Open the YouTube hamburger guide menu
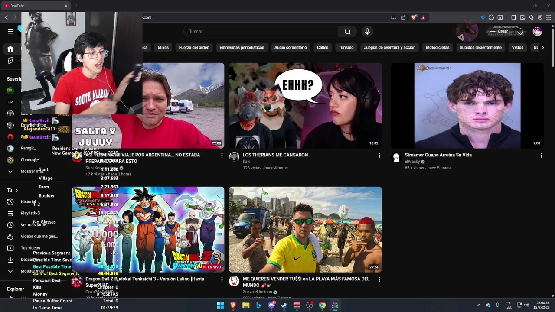Screen dimensions: 555x312 (10, 31)
